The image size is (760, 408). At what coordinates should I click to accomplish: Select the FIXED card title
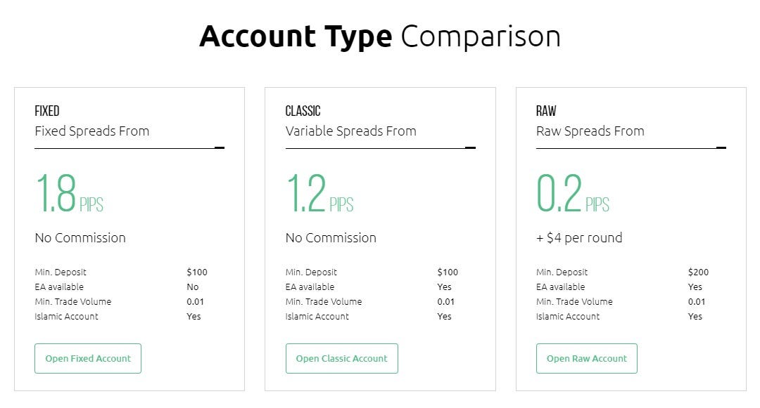tap(47, 111)
